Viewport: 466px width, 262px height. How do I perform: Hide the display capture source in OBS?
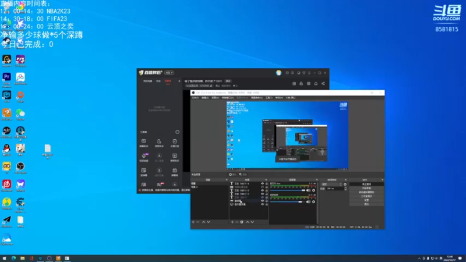pyautogui.click(x=263, y=204)
